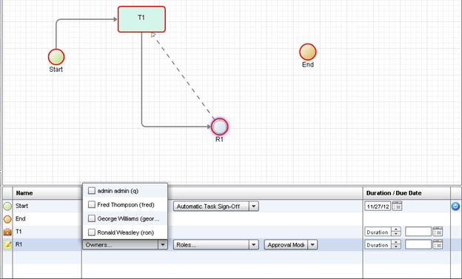The height and width of the screenshot is (279, 462).
Task: Select the End row name text
Action: (21, 218)
